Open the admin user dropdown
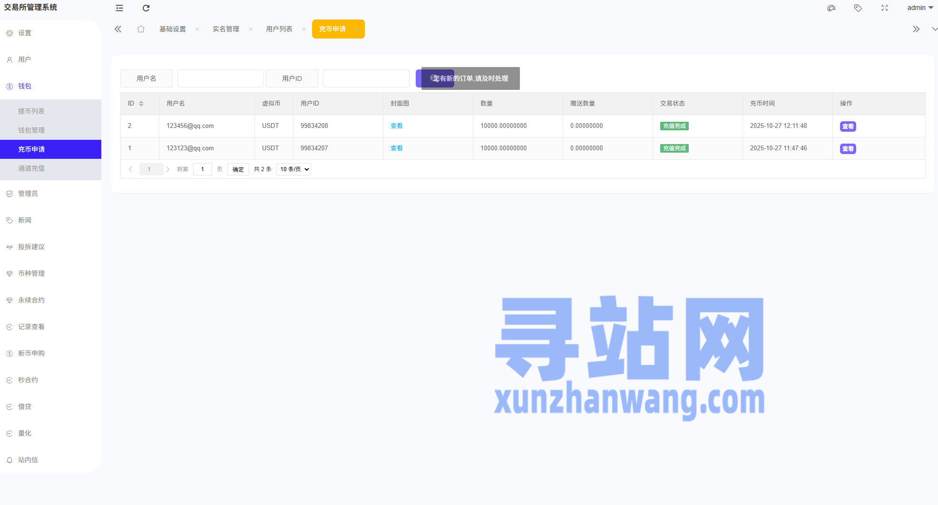This screenshot has height=505, width=938. 919,8
